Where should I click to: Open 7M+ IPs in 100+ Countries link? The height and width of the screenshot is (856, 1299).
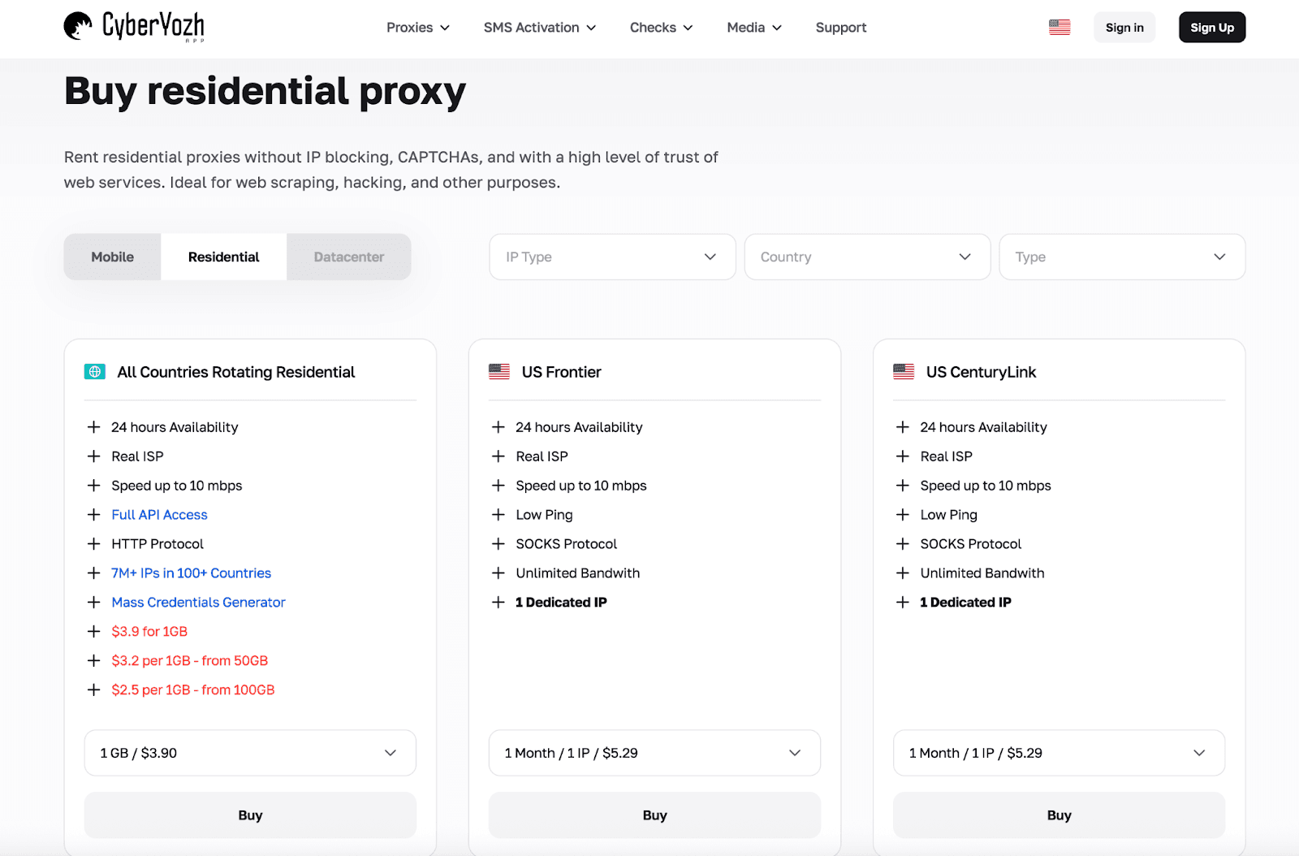[192, 573]
